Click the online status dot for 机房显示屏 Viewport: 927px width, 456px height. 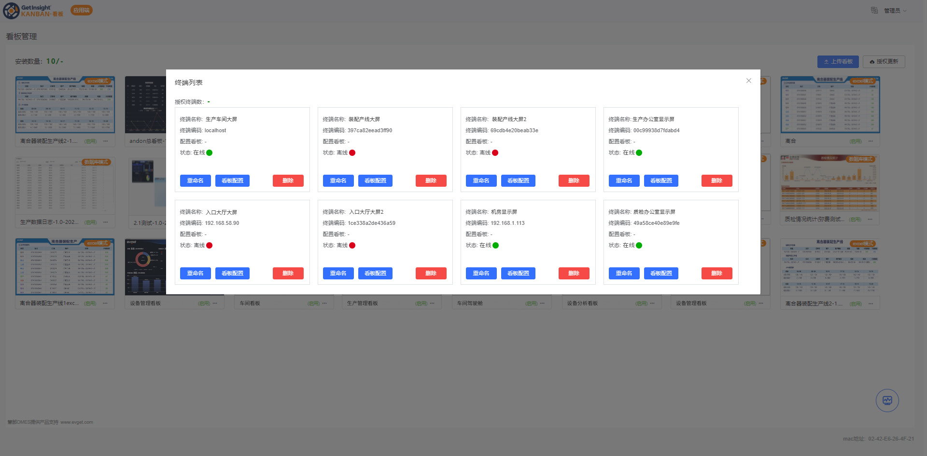pos(495,246)
